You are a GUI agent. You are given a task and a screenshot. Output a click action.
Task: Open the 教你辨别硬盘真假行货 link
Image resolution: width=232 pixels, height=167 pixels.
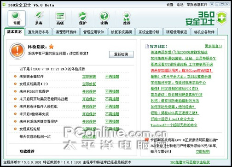[x=176, y=95]
